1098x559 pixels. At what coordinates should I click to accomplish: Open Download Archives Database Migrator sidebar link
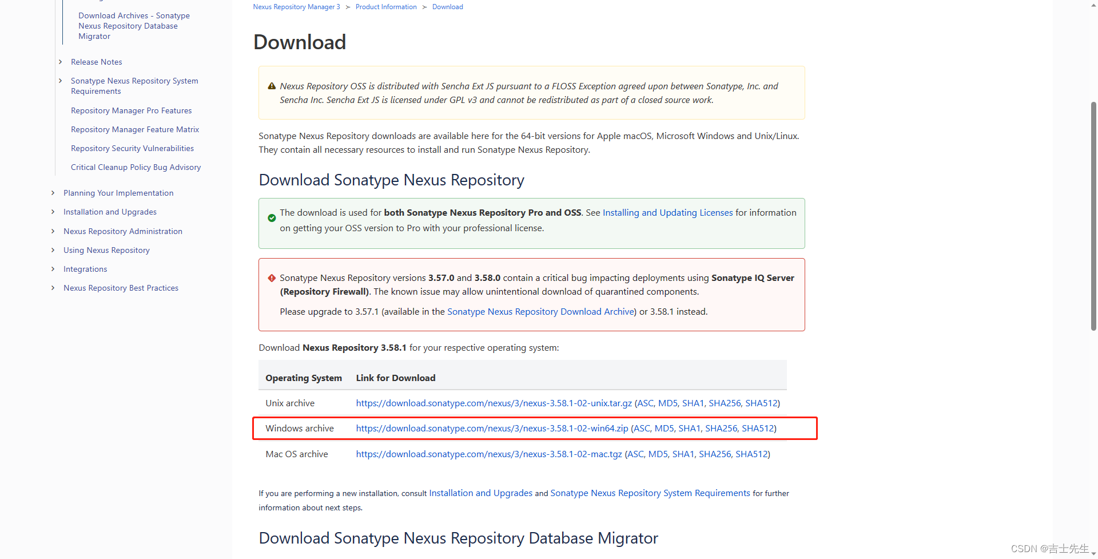coord(134,26)
